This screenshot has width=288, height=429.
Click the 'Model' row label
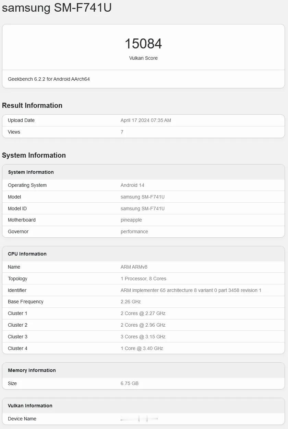coord(14,197)
